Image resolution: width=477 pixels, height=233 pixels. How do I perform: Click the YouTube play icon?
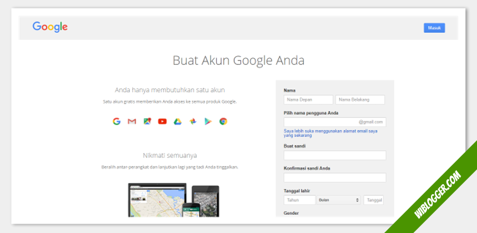point(163,121)
